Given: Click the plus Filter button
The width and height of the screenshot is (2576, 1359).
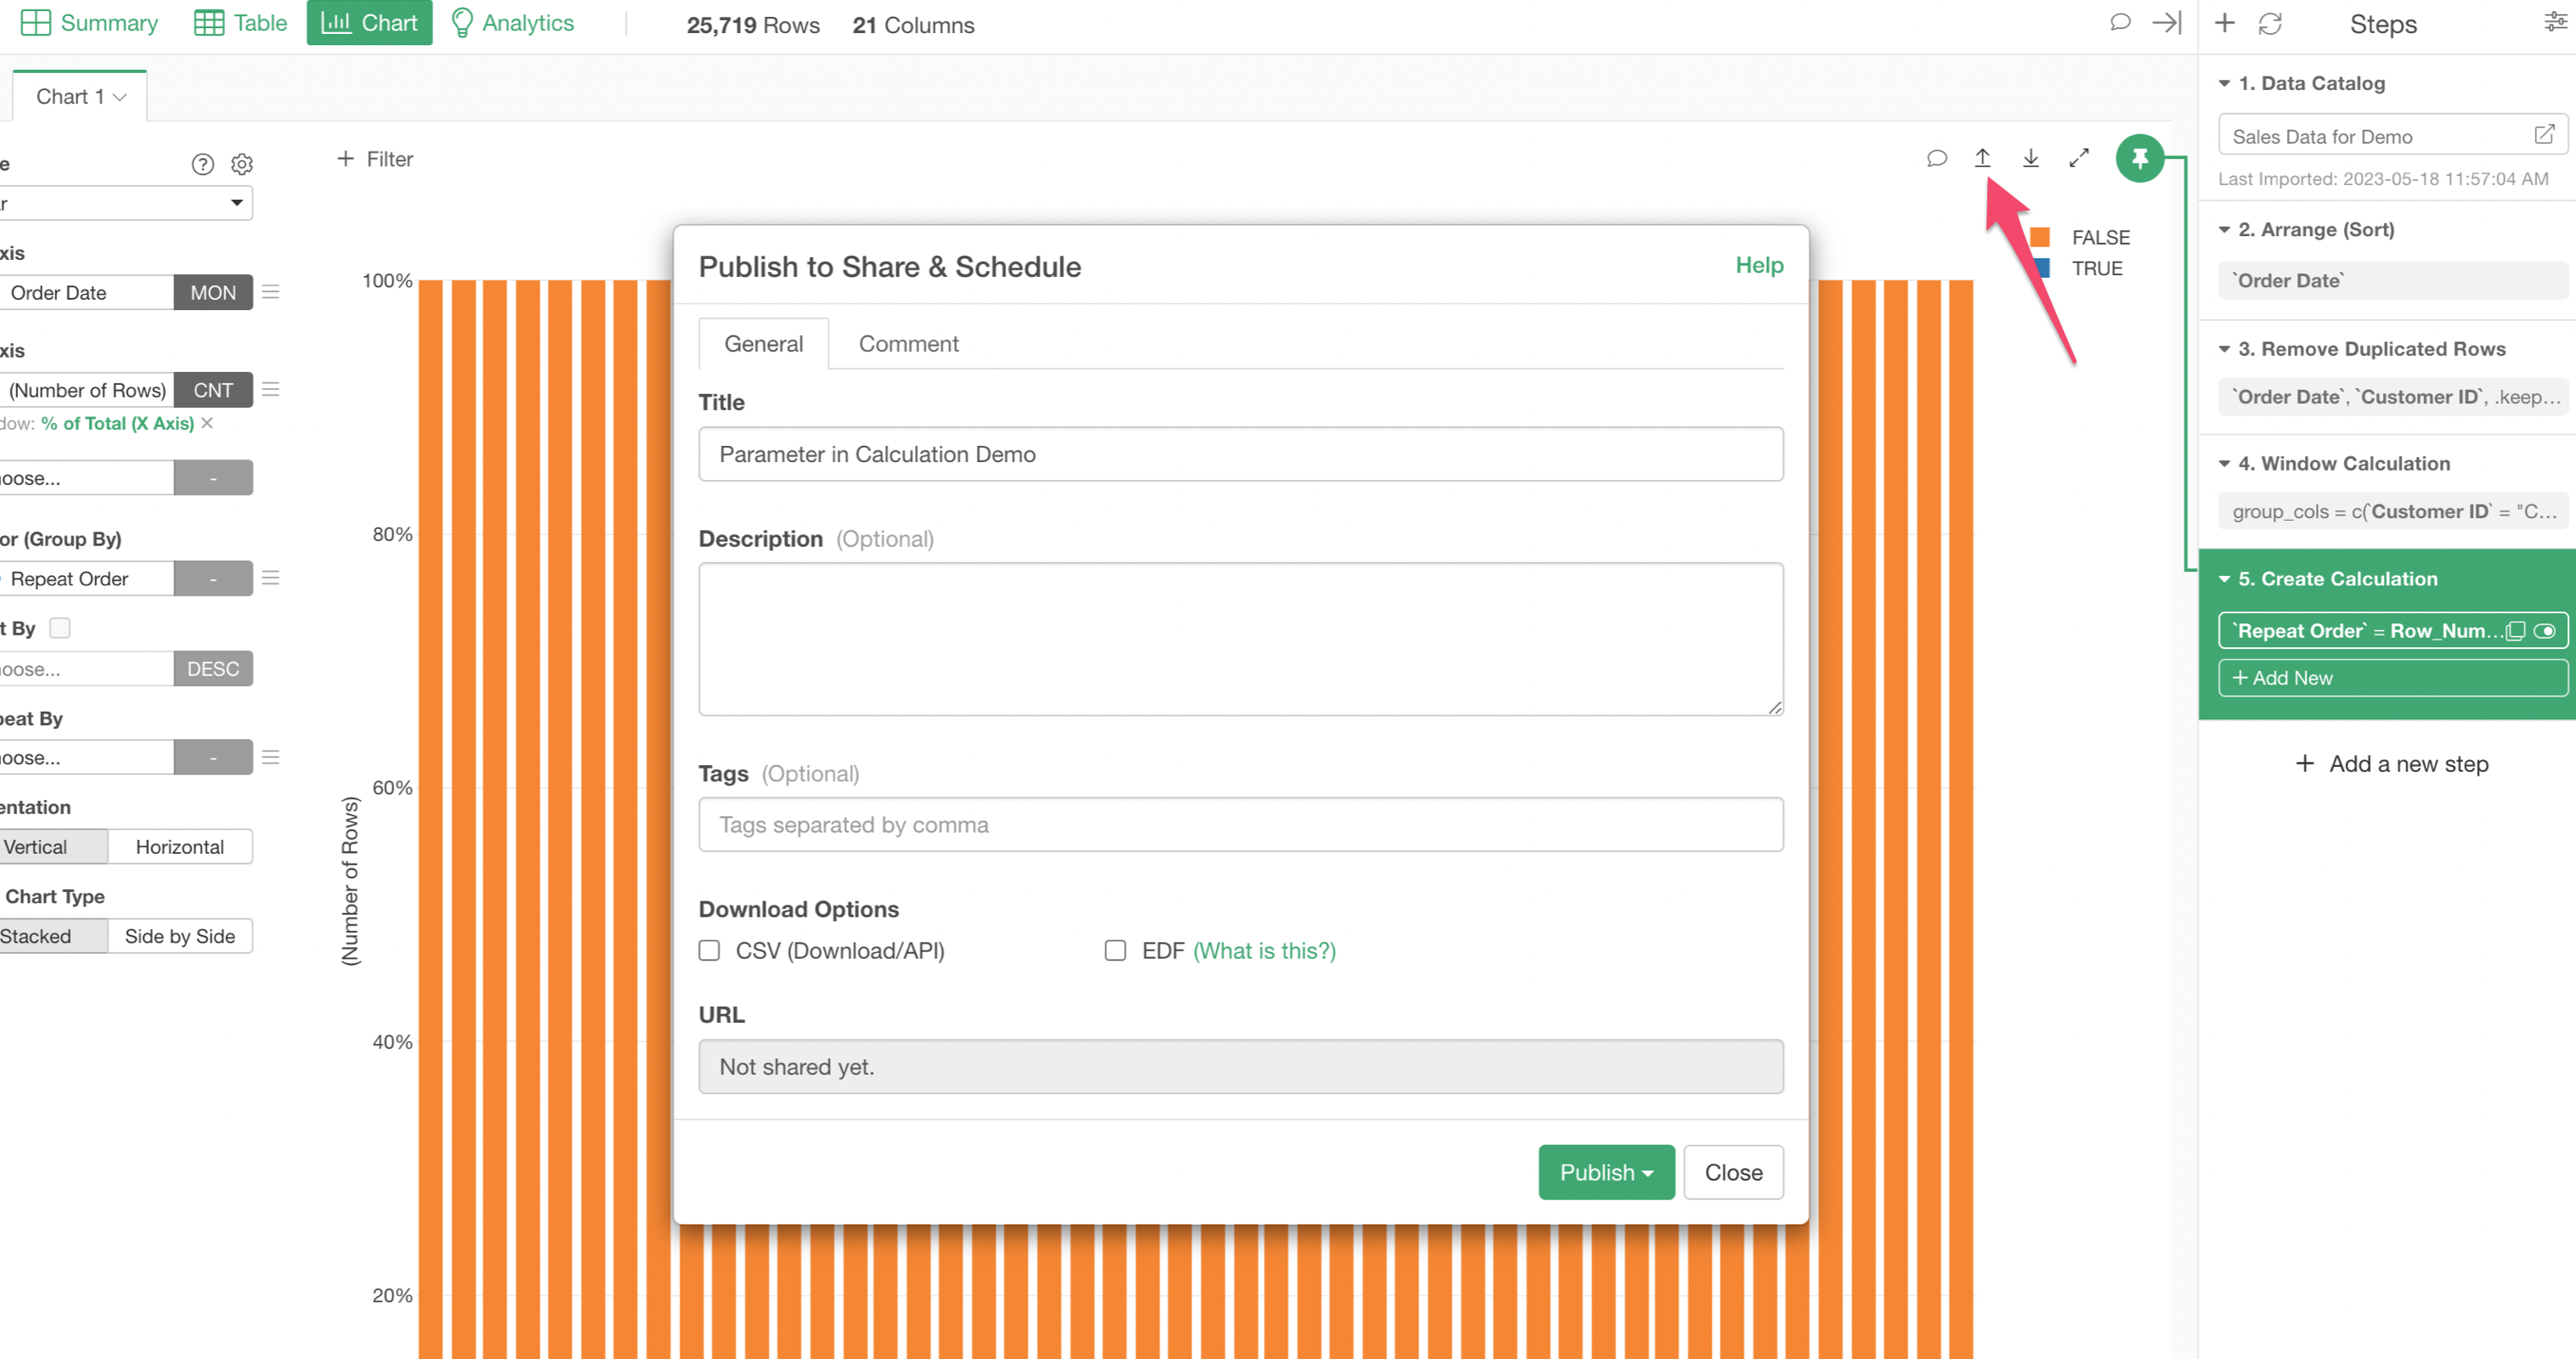Looking at the screenshot, I should pyautogui.click(x=375, y=159).
